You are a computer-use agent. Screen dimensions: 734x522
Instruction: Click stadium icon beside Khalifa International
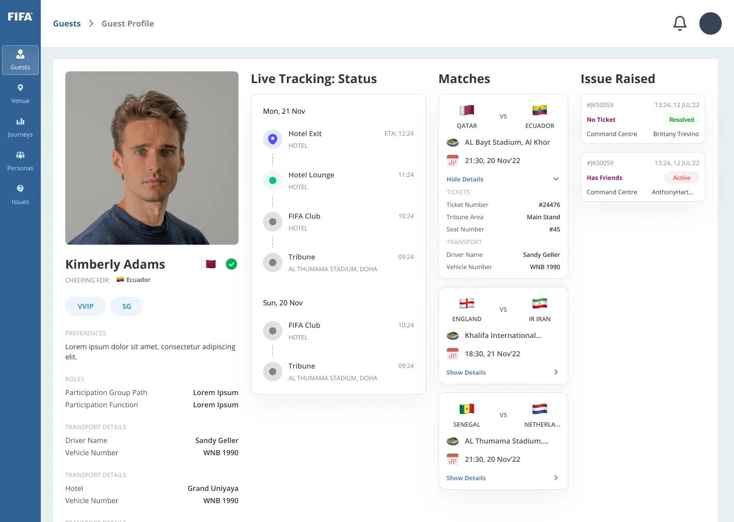[453, 335]
